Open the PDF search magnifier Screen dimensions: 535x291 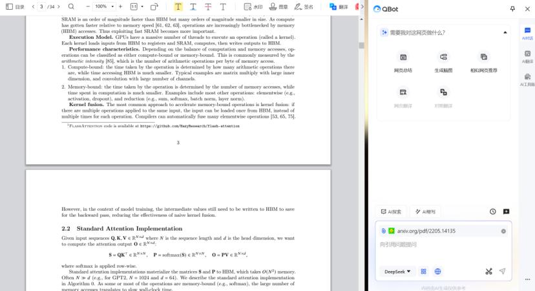tap(71, 6)
